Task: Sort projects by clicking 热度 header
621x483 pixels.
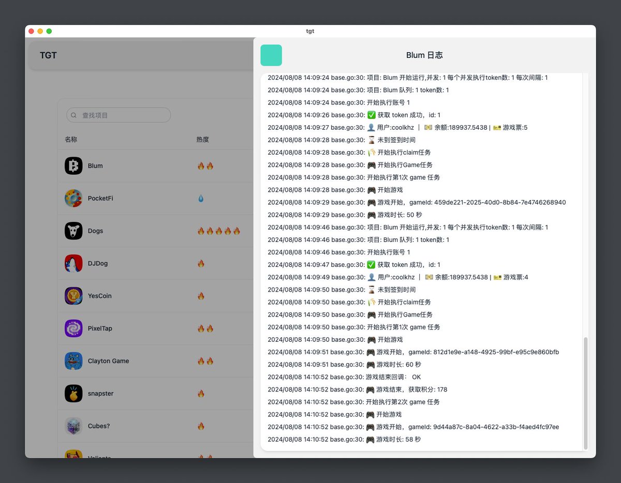Action: pos(202,139)
